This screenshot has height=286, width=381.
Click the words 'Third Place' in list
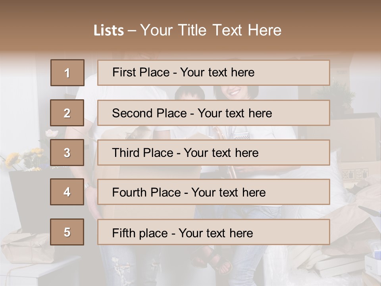[142, 153]
